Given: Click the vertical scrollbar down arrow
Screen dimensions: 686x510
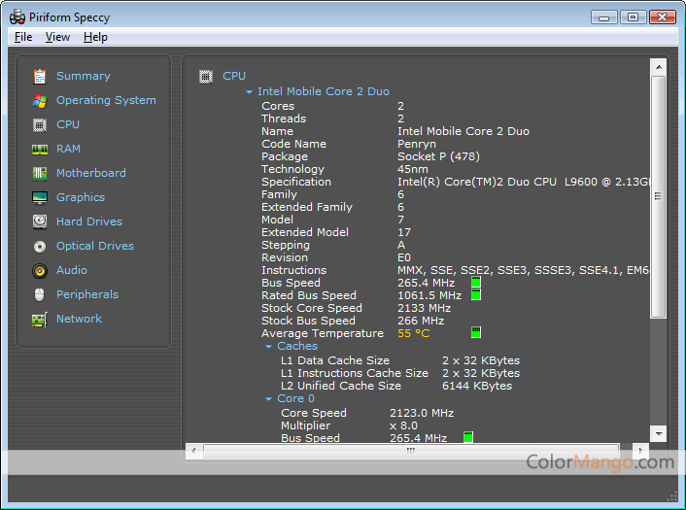Looking at the screenshot, I should [x=658, y=433].
